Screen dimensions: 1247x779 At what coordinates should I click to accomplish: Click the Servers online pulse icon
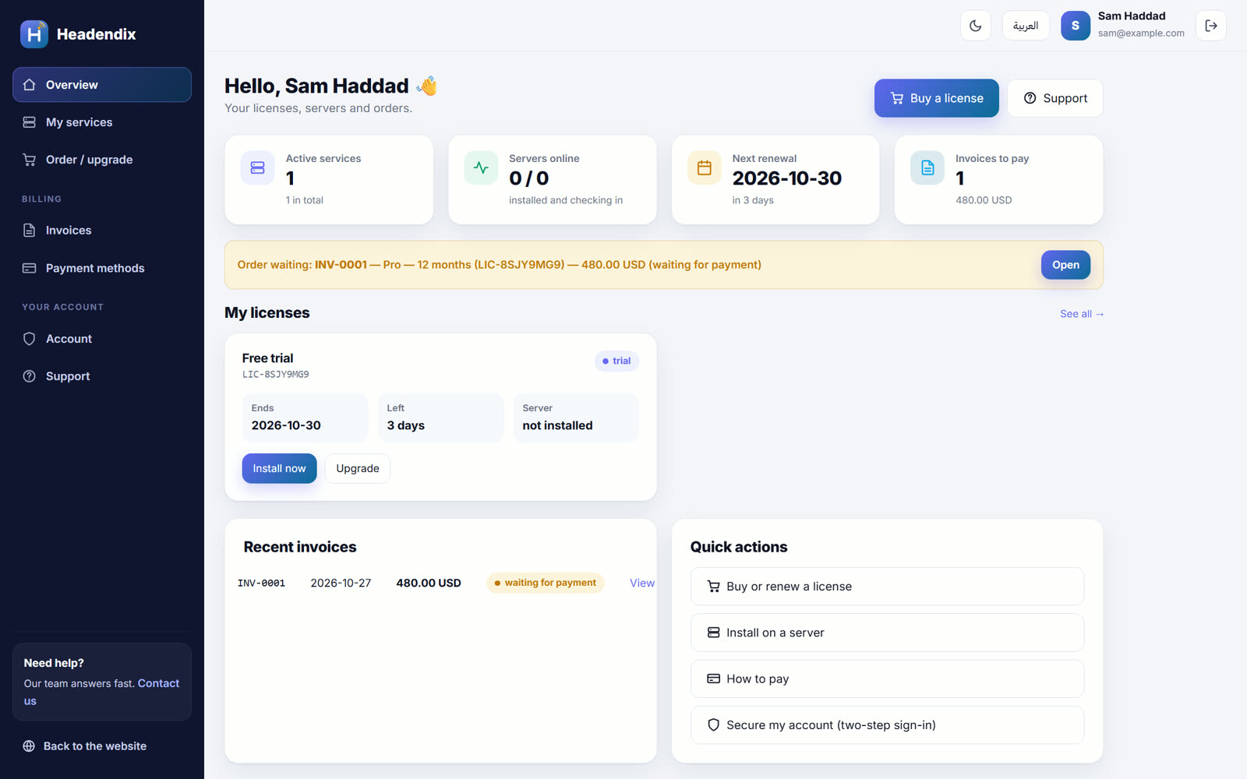[x=481, y=167]
